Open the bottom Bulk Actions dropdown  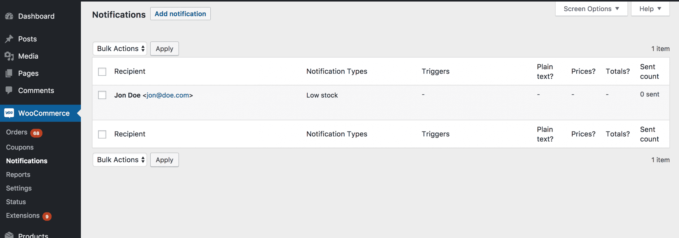pos(120,160)
